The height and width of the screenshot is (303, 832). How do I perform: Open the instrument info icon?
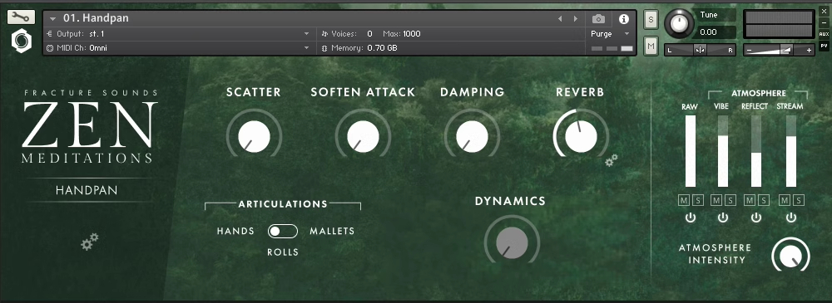[x=624, y=19]
